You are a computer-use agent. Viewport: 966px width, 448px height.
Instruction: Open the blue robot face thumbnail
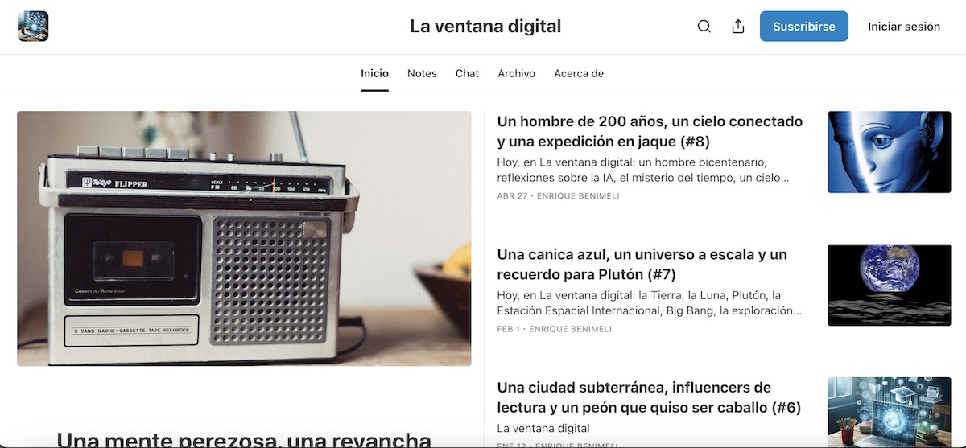[889, 152]
